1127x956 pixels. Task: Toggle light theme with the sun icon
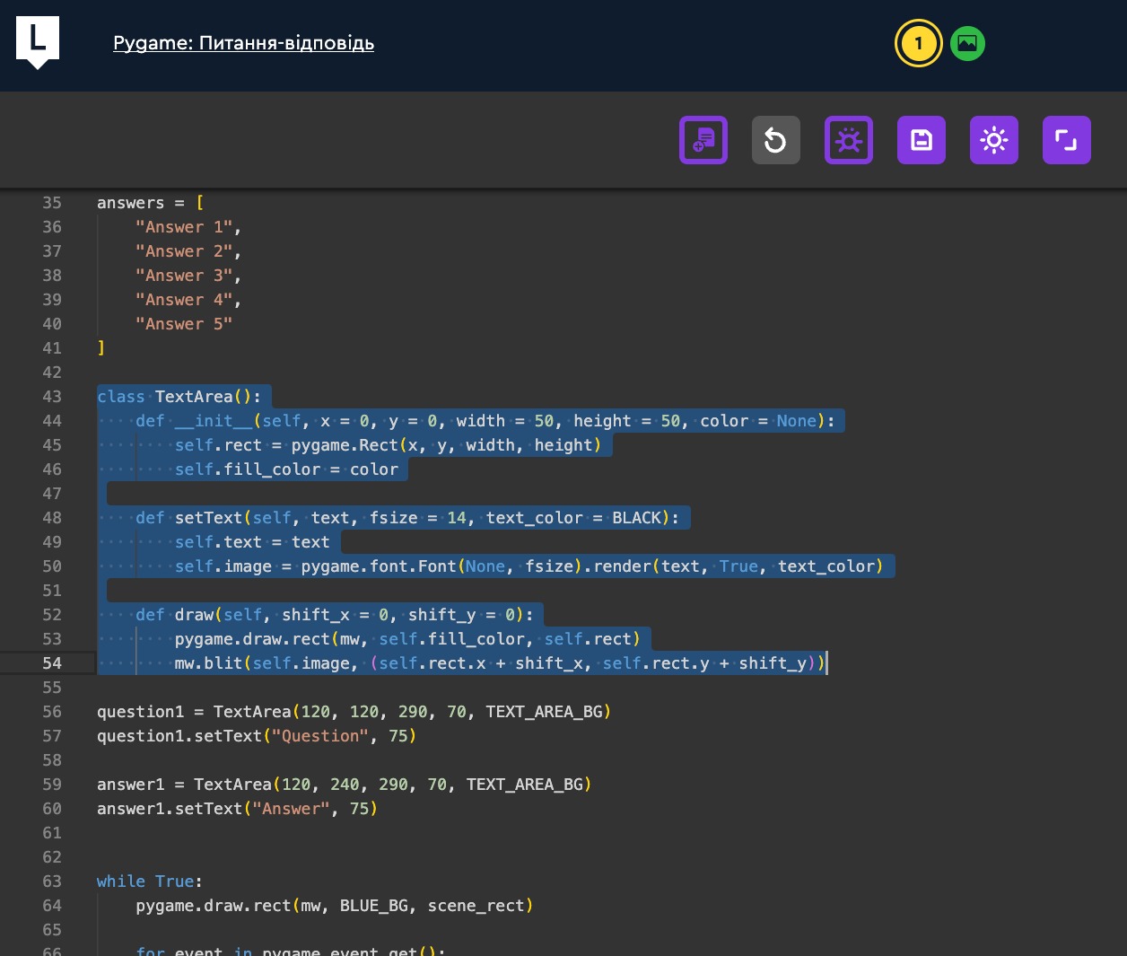[993, 140]
